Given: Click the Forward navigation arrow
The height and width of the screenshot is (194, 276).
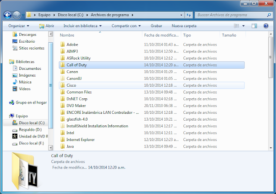Looking at the screenshot, I should click(x=17, y=15).
